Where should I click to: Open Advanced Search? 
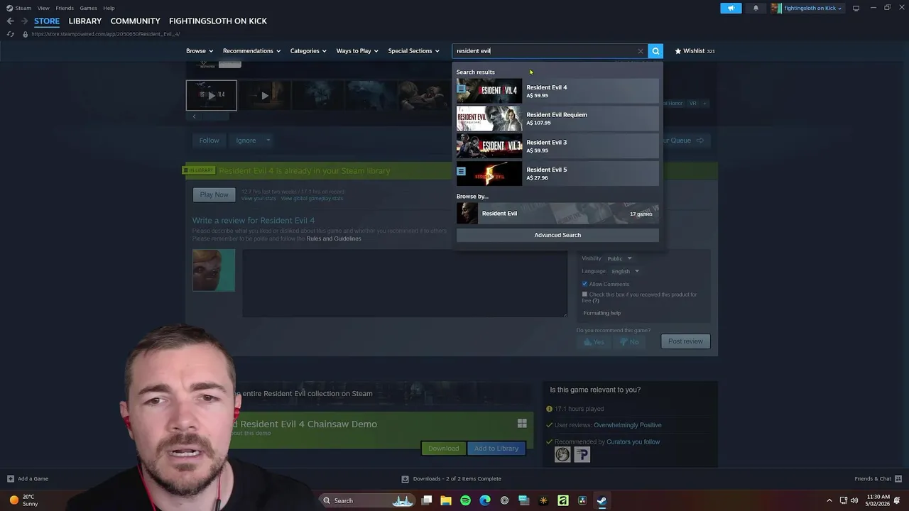557,235
